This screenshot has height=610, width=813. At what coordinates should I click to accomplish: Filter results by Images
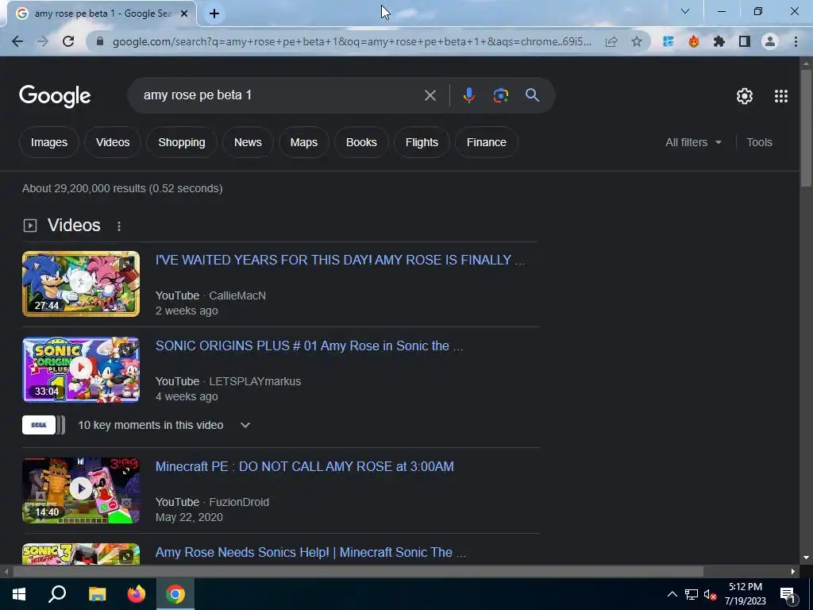[48, 142]
